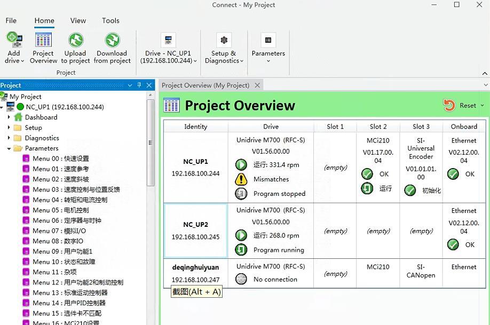The height and width of the screenshot is (325, 490).
Task: Click the Reset icon in overview
Action: click(449, 106)
